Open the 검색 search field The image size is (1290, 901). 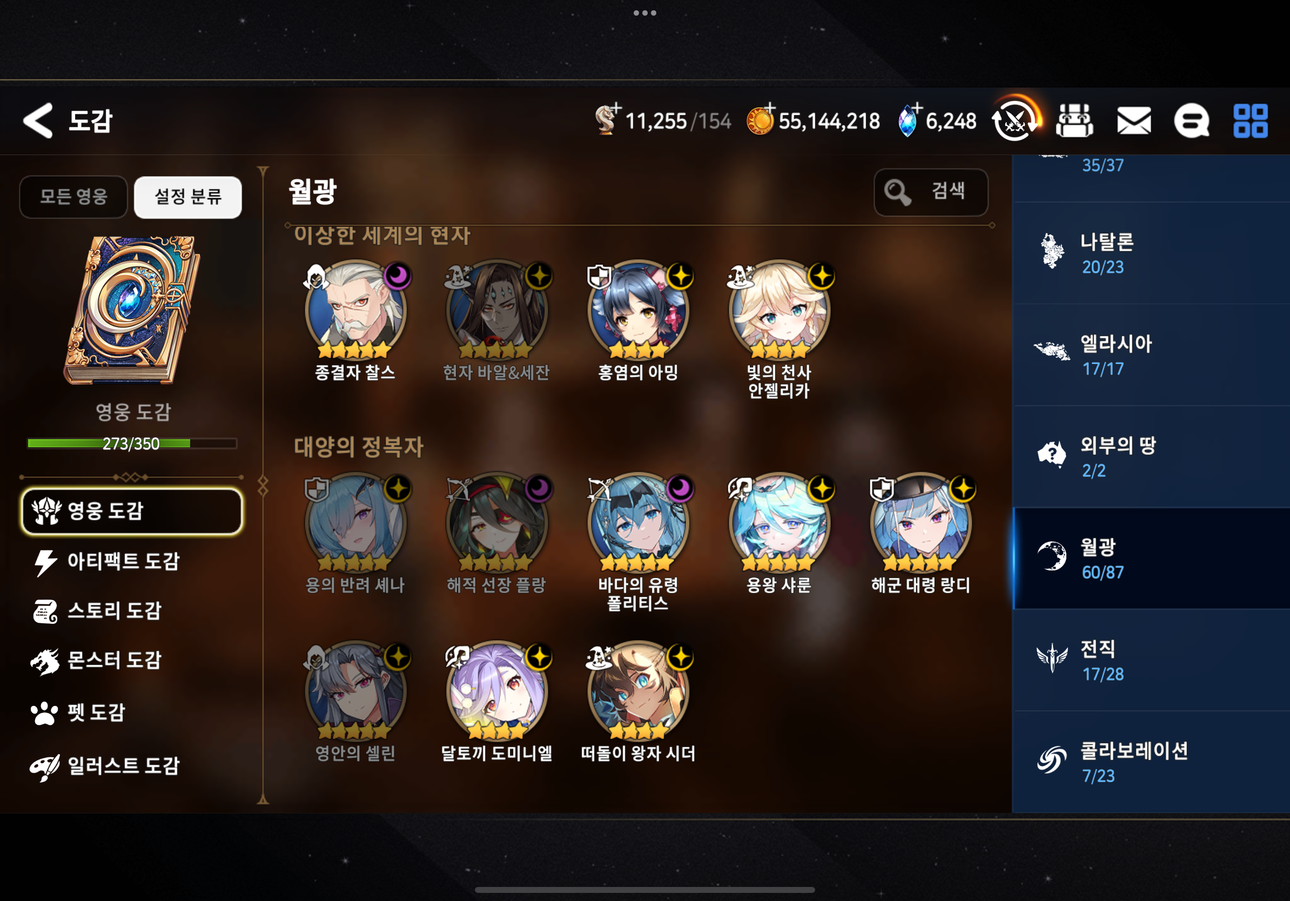tap(930, 192)
